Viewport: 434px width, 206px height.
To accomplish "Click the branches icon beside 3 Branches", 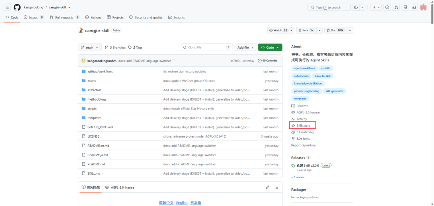I will coord(106,47).
